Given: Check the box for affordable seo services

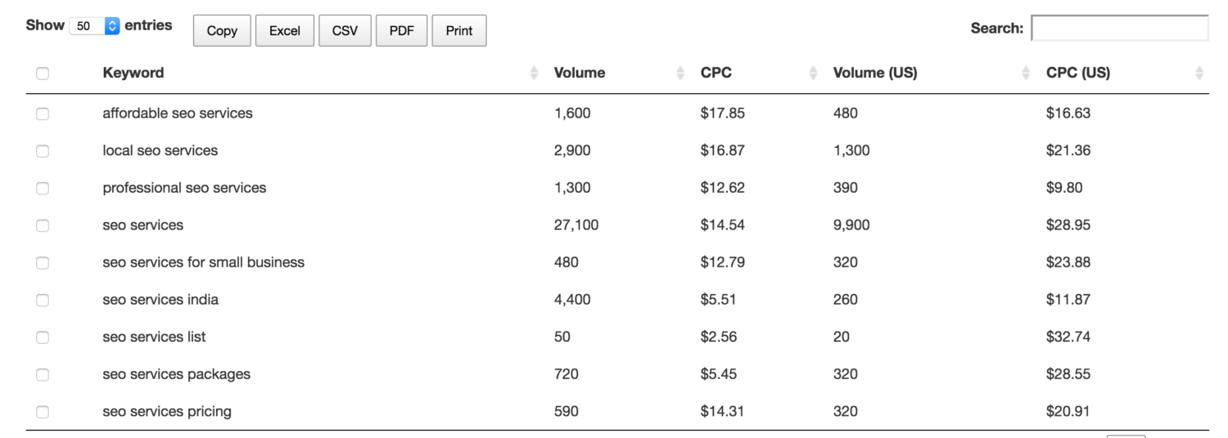Looking at the screenshot, I should pos(43,114).
